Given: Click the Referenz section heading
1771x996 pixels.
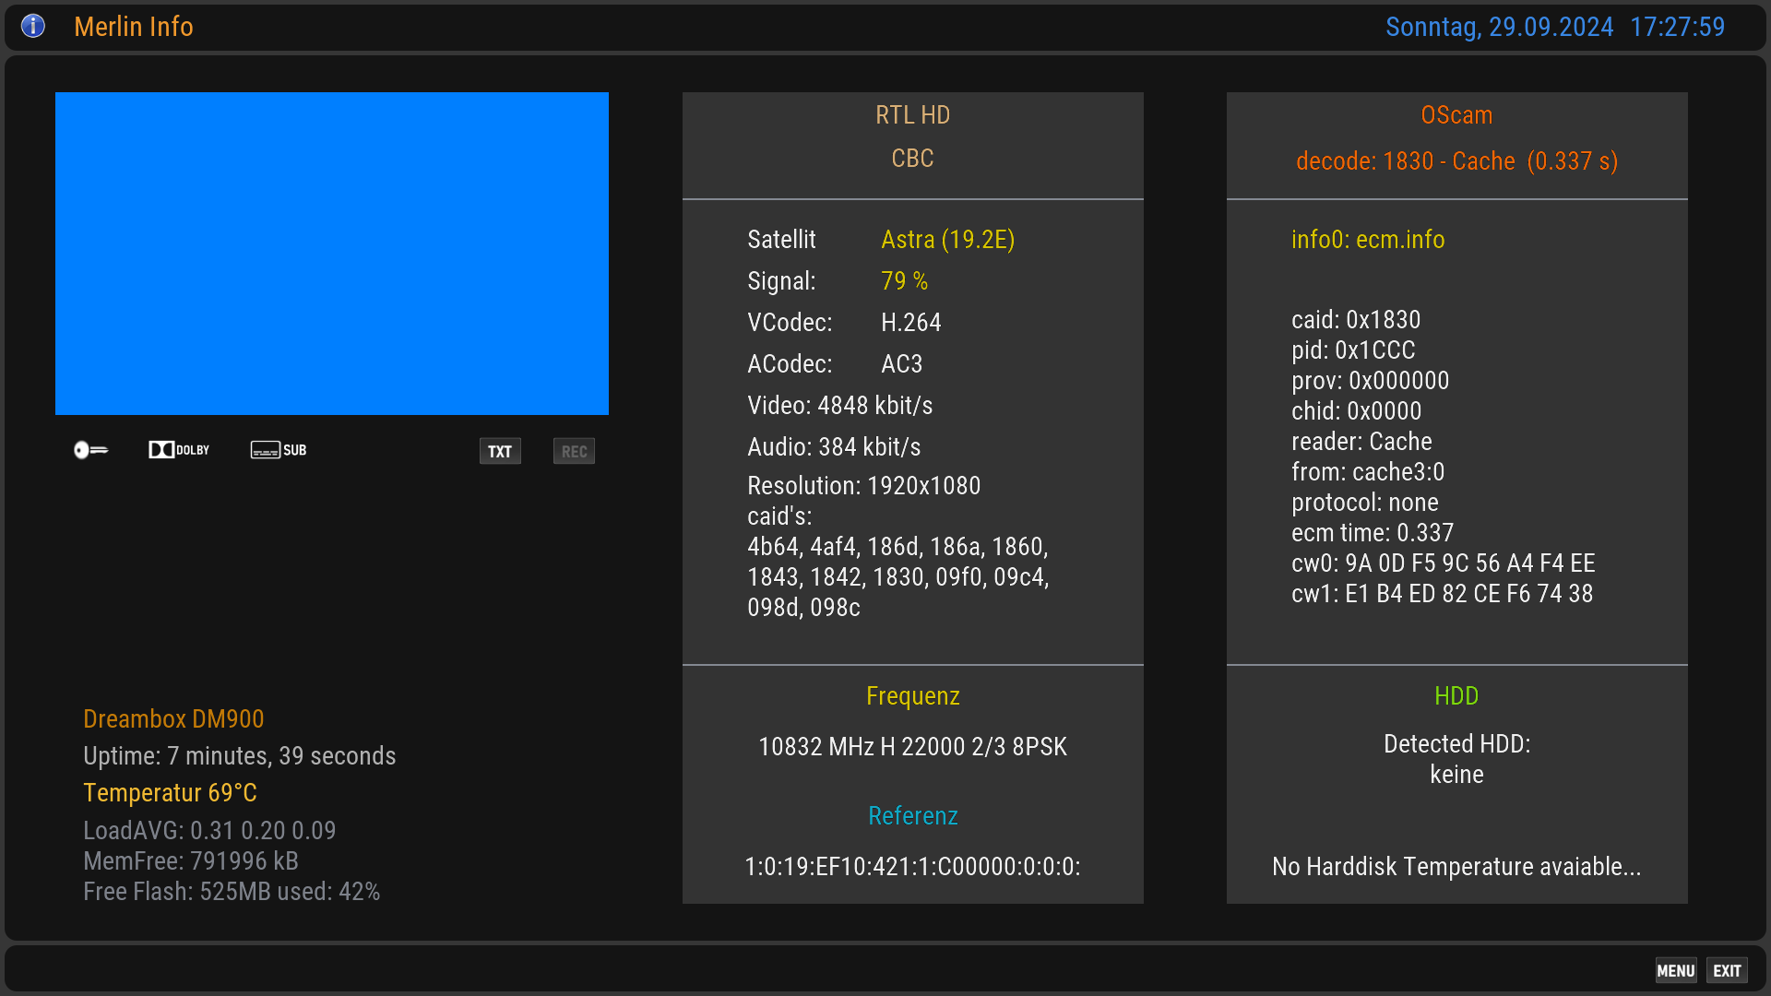Looking at the screenshot, I should [x=912, y=816].
